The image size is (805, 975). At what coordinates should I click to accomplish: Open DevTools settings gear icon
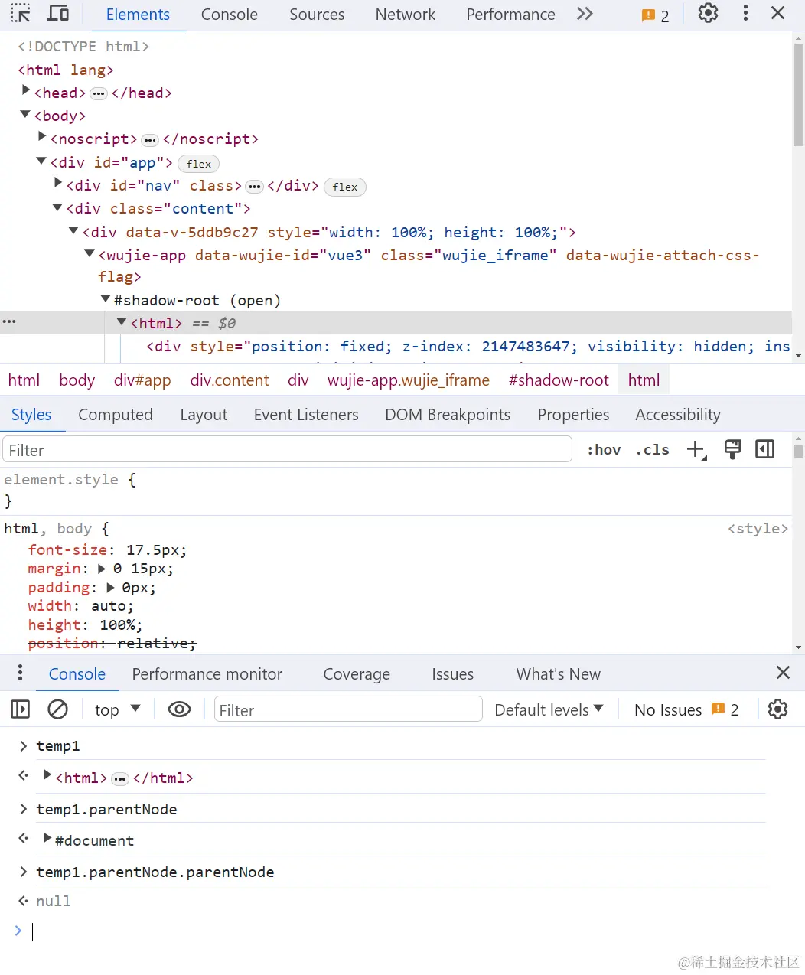708,14
